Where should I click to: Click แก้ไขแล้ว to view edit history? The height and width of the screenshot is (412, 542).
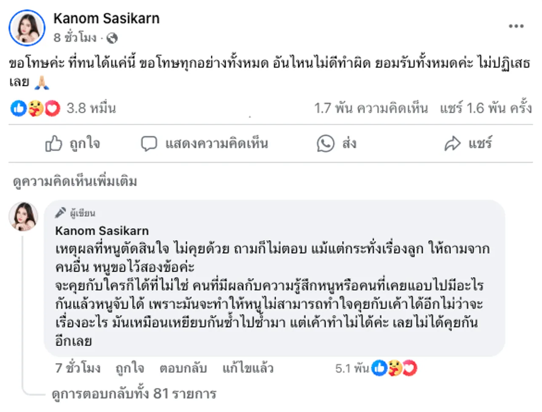pos(248,368)
